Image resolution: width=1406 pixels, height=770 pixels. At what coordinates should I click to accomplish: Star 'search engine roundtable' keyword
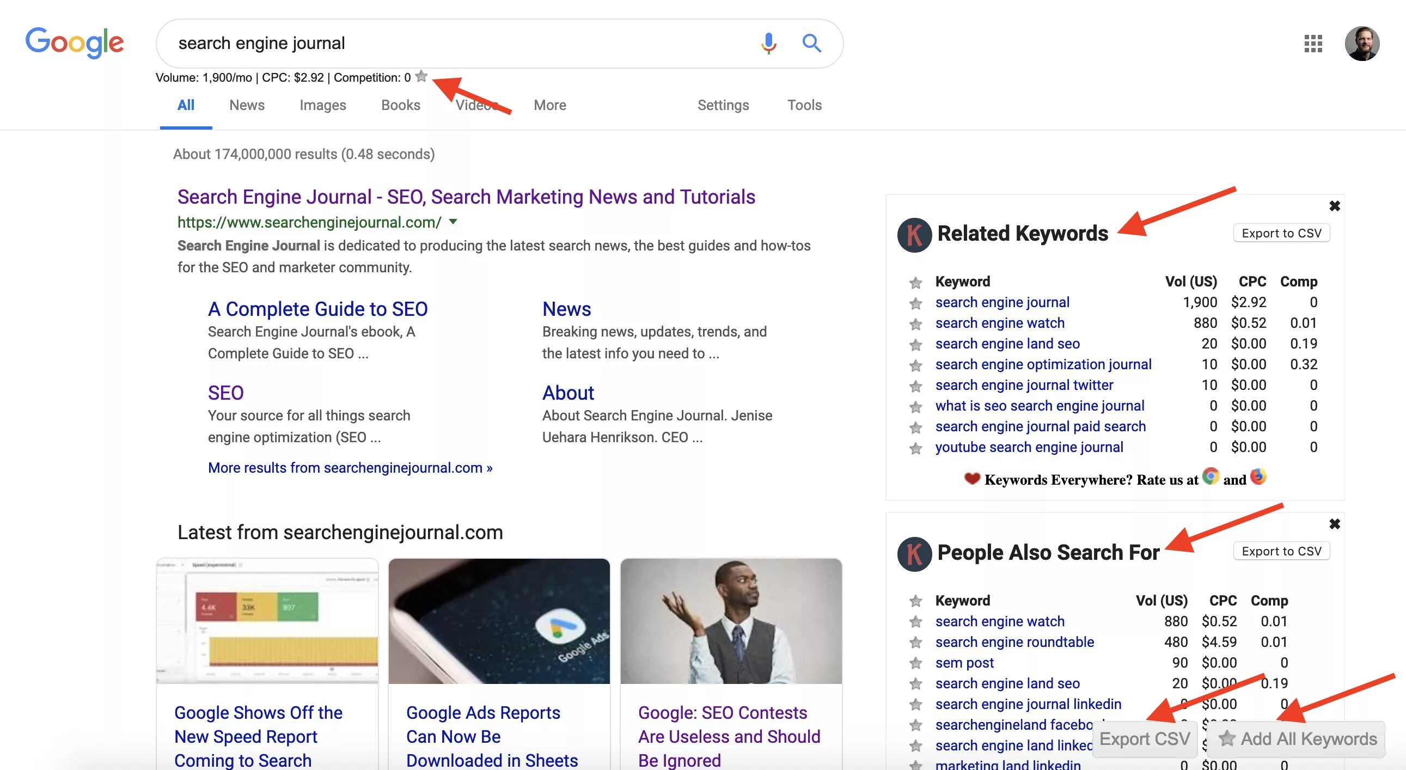coord(915,643)
